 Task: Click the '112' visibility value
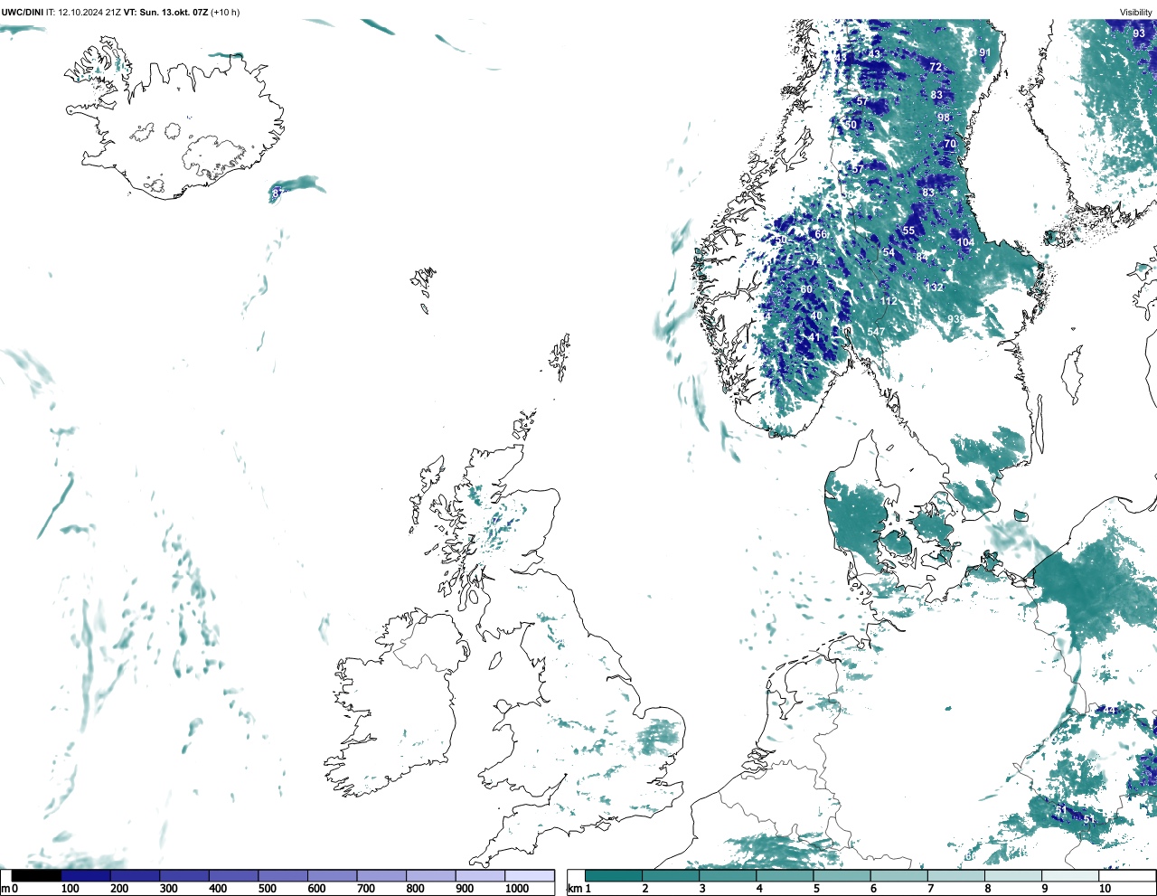(889, 301)
